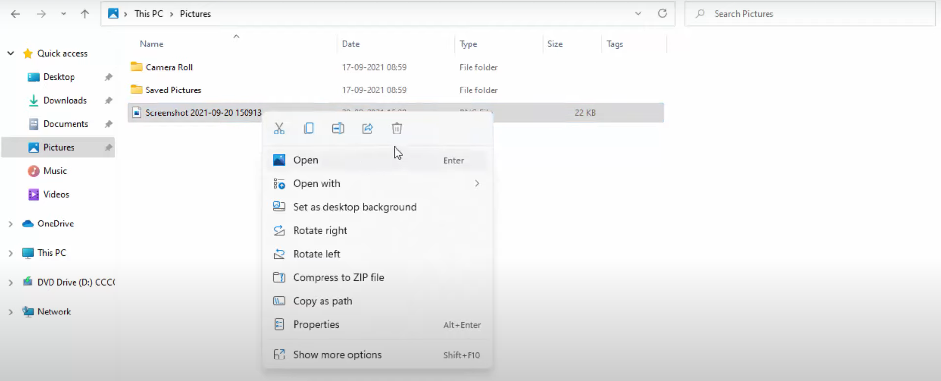The height and width of the screenshot is (381, 941).
Task: Navigate back with the back arrow
Action: click(x=15, y=14)
